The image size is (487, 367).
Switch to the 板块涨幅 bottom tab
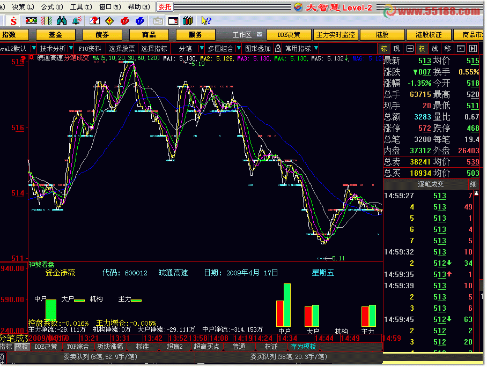click(x=110, y=347)
